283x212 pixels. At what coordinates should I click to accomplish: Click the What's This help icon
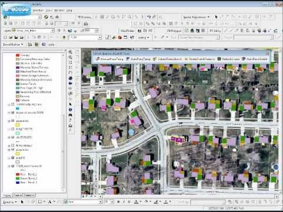click(x=132, y=37)
